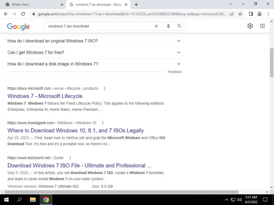
Task: Open 'Where to Download Windows 10, 8.1, and 7 ISOs Legally'
Action: point(76,131)
